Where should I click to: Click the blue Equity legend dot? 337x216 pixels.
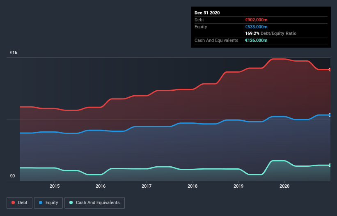41,202
